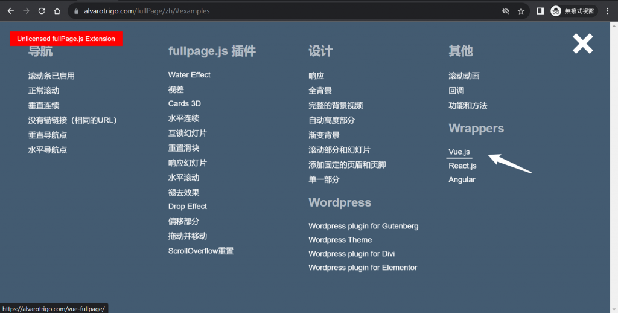Click the page scrollbar down arrow
This screenshot has height=313, width=618.
pos(614,309)
